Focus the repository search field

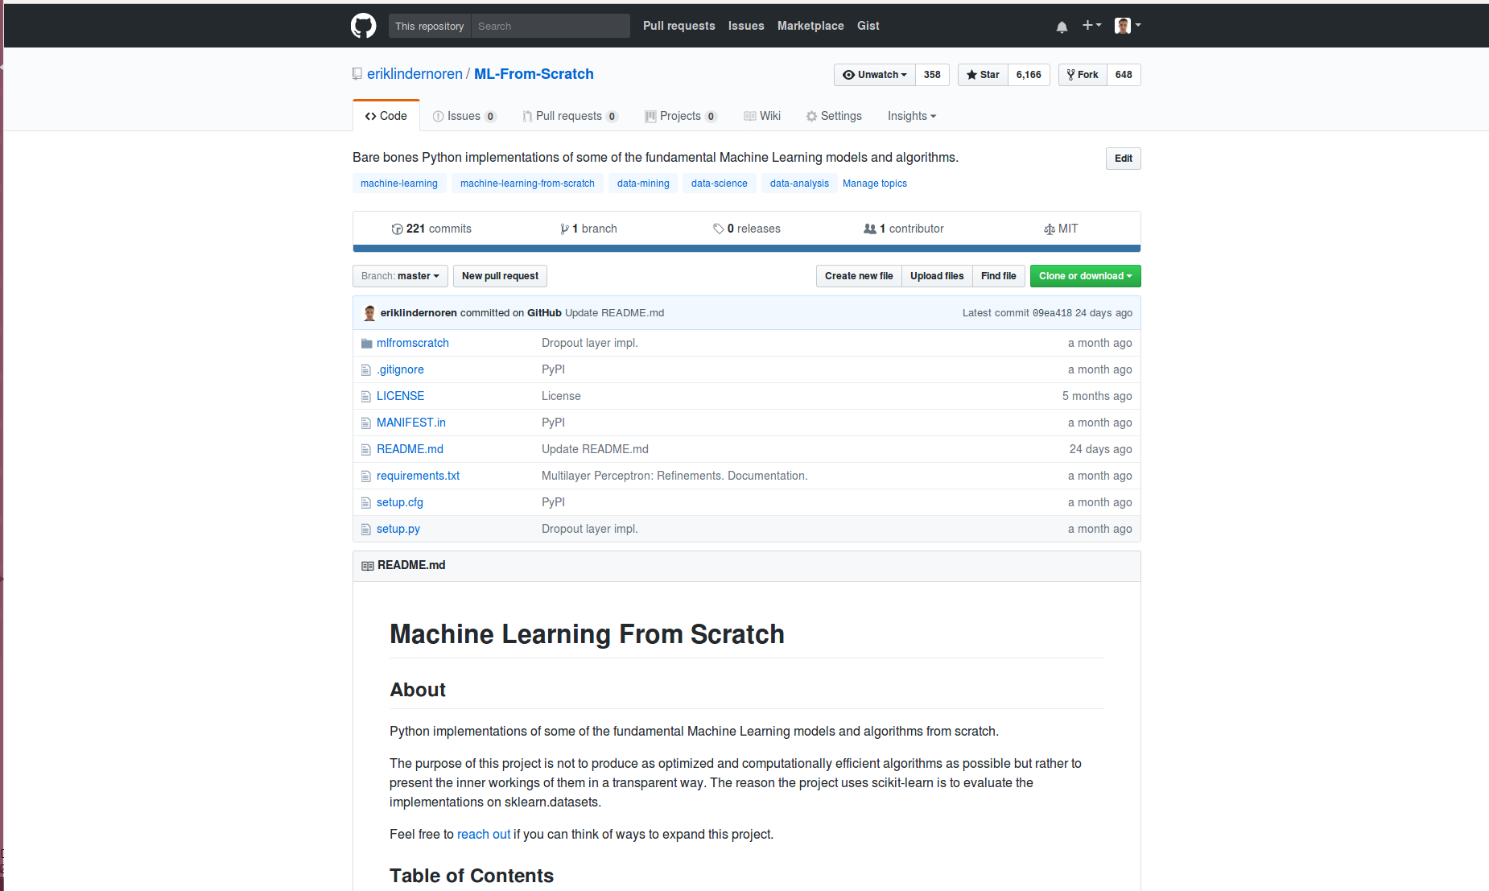coord(551,26)
